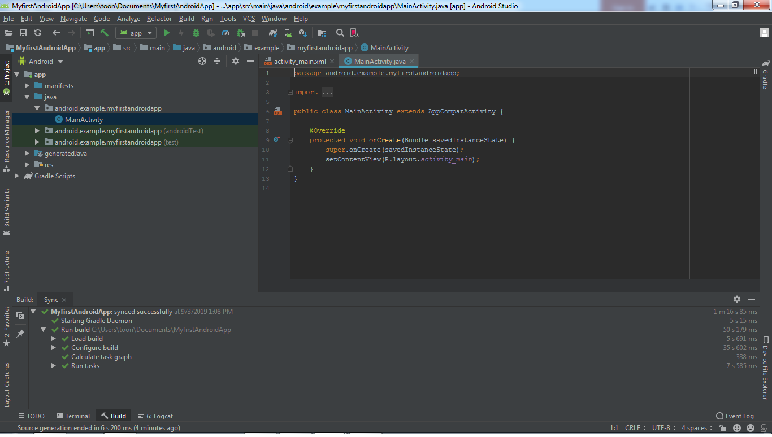Viewport: 772px width, 437px height.
Task: Click the Search Everywhere magnifier icon
Action: [340, 33]
